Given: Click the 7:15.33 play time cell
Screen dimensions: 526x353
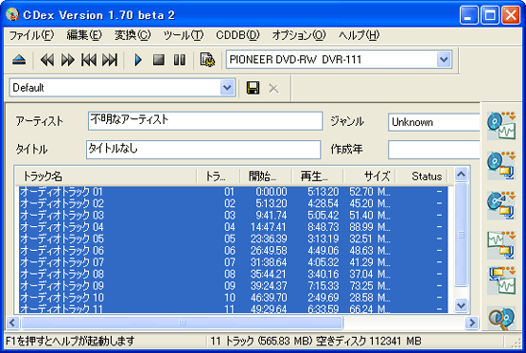Looking at the screenshot, I should (323, 286).
